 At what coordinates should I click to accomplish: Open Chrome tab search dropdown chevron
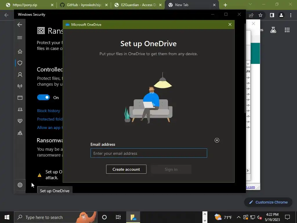click(x=250, y=4)
